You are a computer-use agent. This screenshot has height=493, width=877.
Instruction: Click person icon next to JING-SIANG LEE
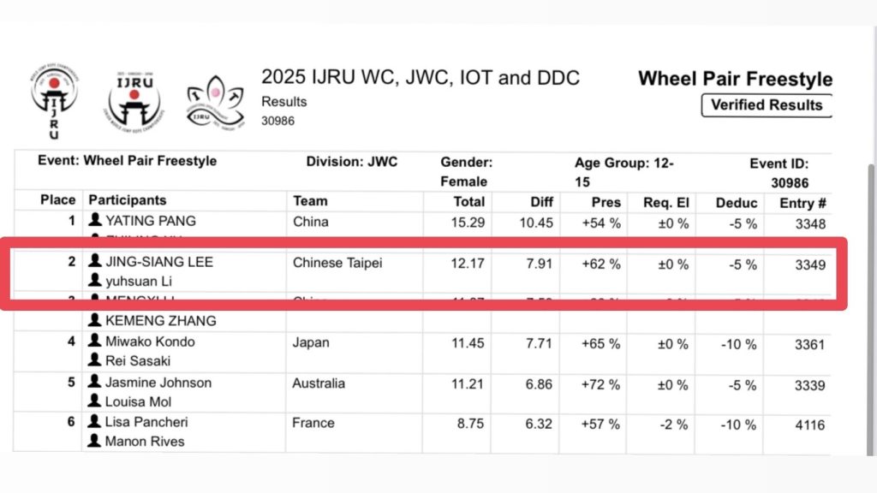(x=95, y=262)
